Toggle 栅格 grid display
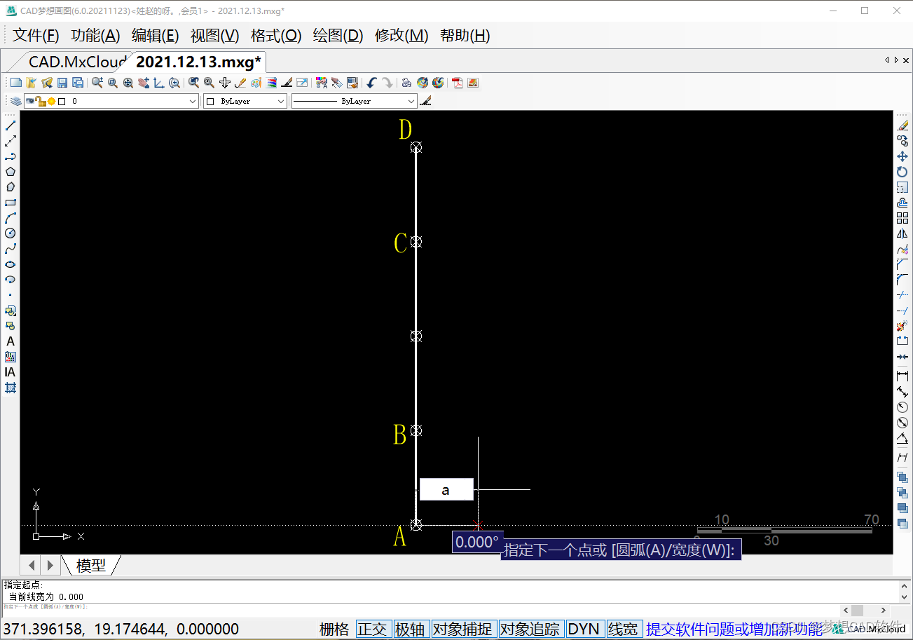Viewport: 913px width, 640px height. pyautogui.click(x=334, y=629)
